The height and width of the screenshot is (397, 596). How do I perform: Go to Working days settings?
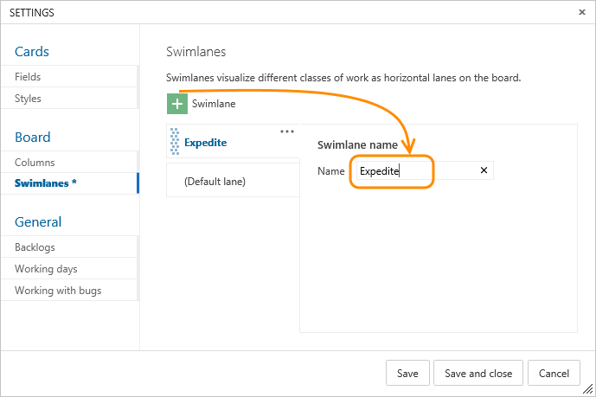(x=69, y=269)
